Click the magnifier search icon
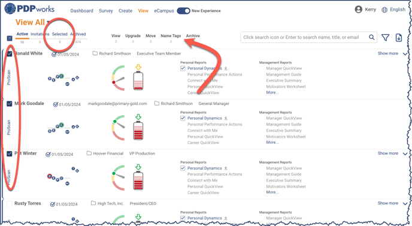The height and width of the screenshot is (226, 412). (371, 37)
